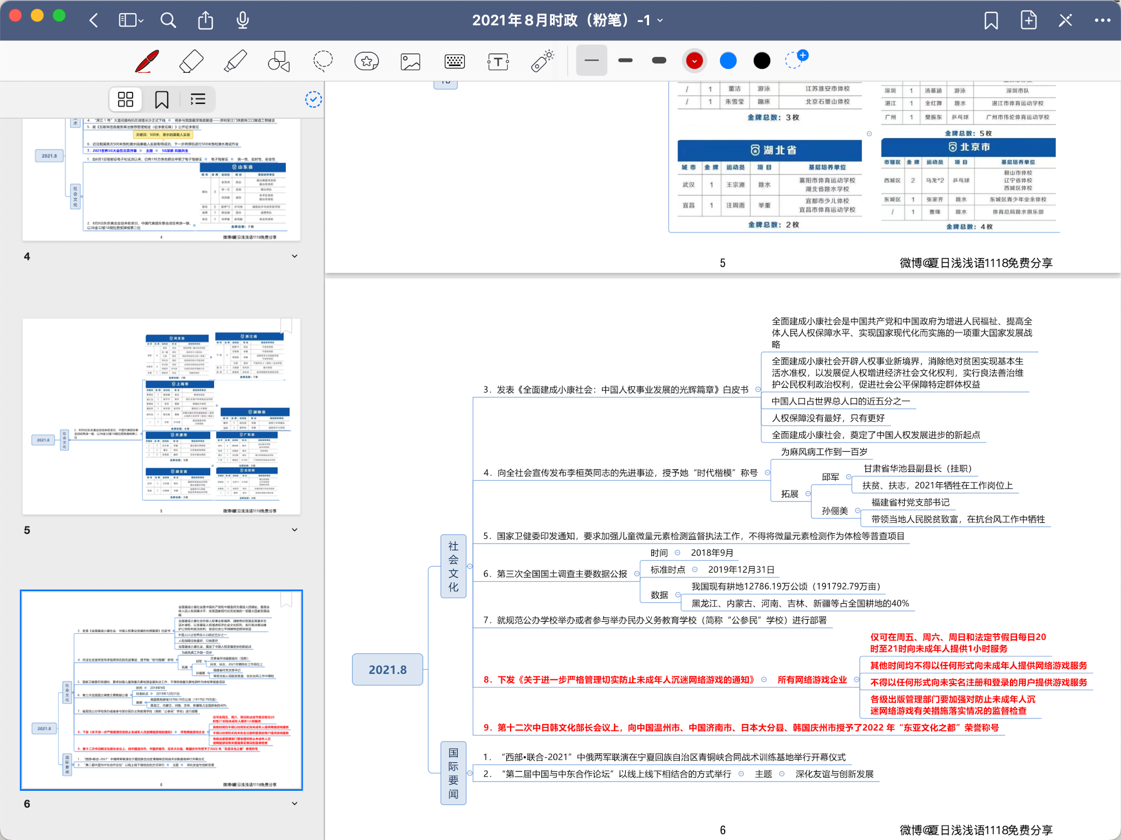Insert an image with photo tool
Screen dimensions: 1121x840
coord(411,61)
